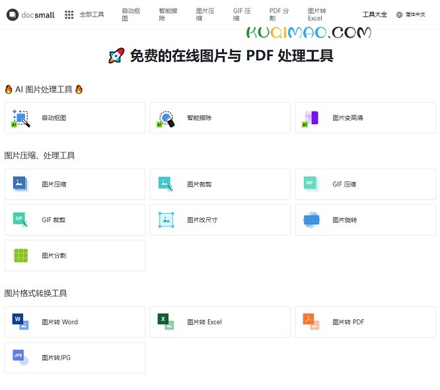Click the 图片格式转换工具 section heading
The height and width of the screenshot is (390, 440).
coord(36,293)
